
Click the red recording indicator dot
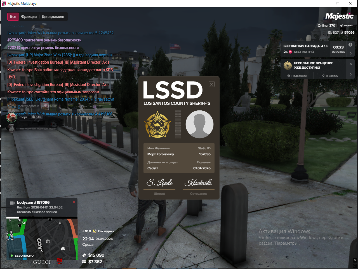(x=74, y=202)
